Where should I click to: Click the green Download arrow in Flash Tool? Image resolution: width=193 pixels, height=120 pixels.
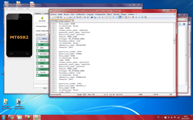[x=42, y=18]
